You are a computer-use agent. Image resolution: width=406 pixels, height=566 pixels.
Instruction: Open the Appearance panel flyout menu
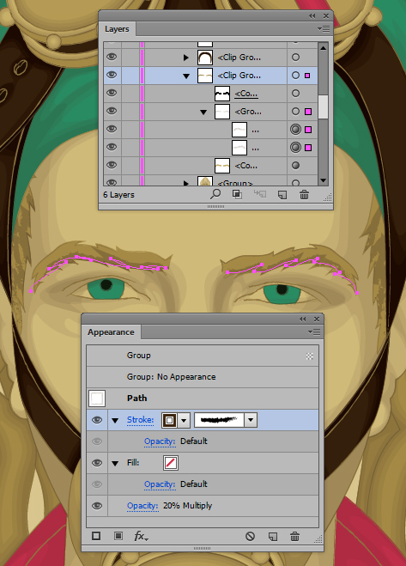tap(313, 332)
